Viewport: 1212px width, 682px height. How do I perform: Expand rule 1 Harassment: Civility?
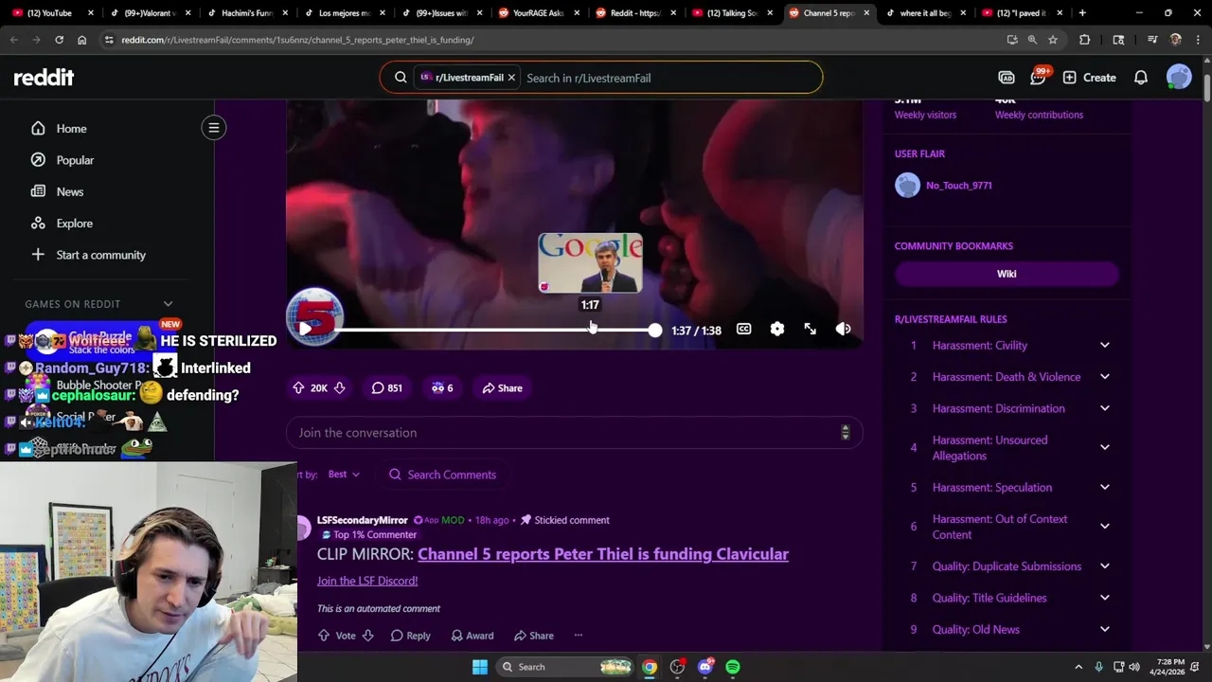click(x=1104, y=346)
